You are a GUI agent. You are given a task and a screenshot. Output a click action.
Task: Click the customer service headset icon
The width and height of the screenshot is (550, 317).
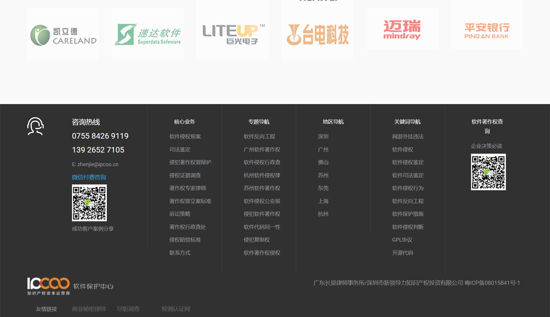34,125
